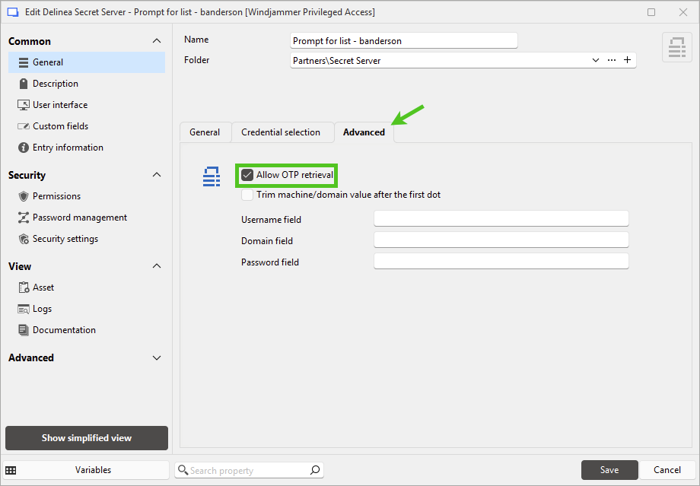The height and width of the screenshot is (486, 700).
Task: Click the plus icon next to Folder
Action: pyautogui.click(x=628, y=60)
